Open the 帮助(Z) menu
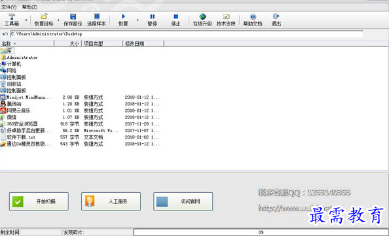 click(x=29, y=7)
